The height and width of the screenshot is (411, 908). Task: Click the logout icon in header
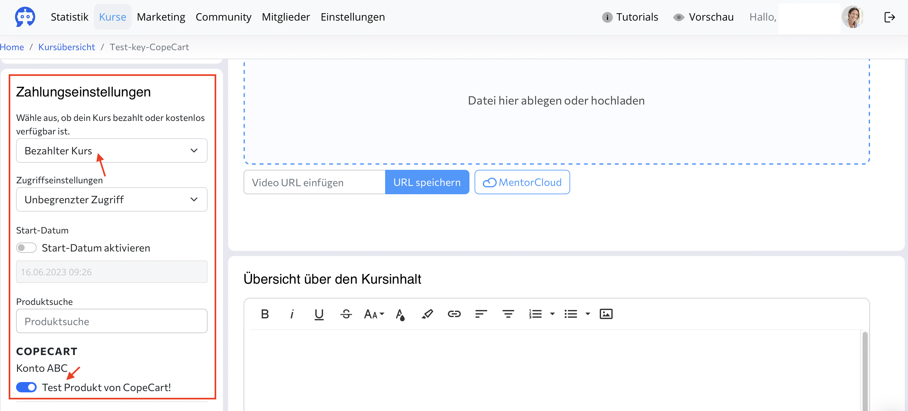pyautogui.click(x=890, y=17)
